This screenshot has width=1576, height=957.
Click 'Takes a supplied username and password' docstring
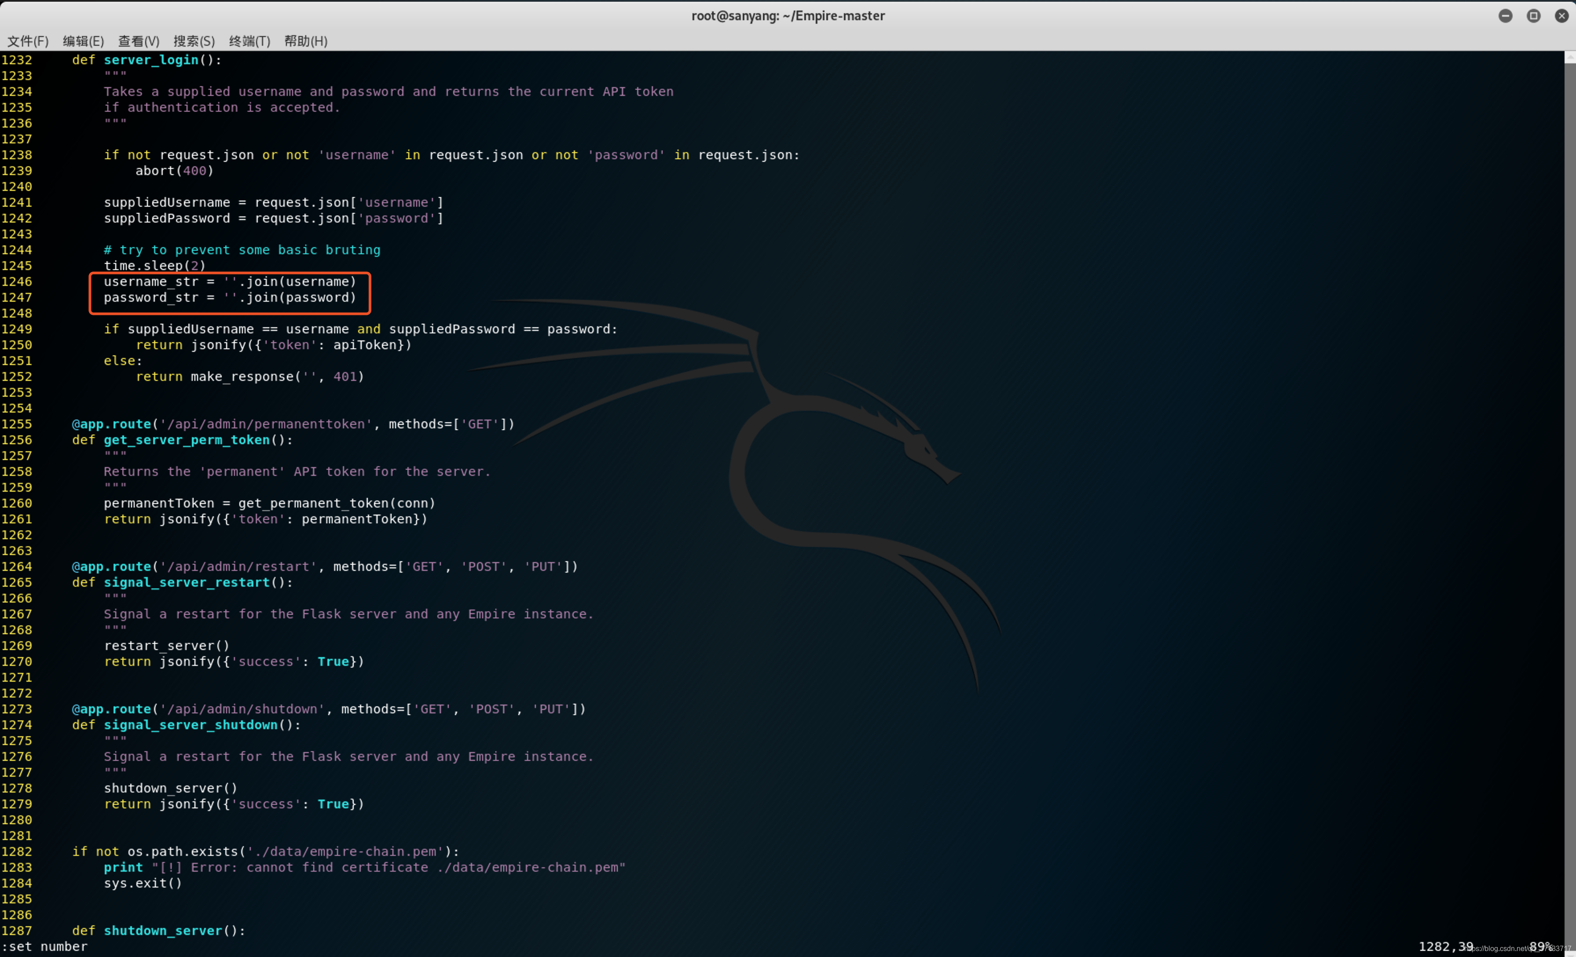pyautogui.click(x=388, y=91)
